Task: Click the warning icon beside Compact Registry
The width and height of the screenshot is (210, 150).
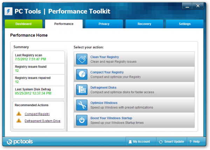Action: pyautogui.click(x=19, y=114)
